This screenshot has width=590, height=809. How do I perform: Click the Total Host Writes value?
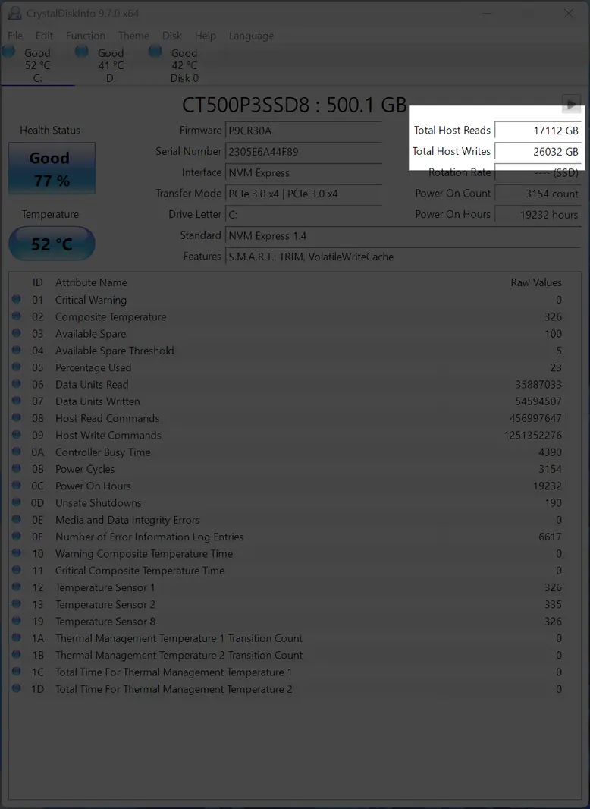pos(538,152)
